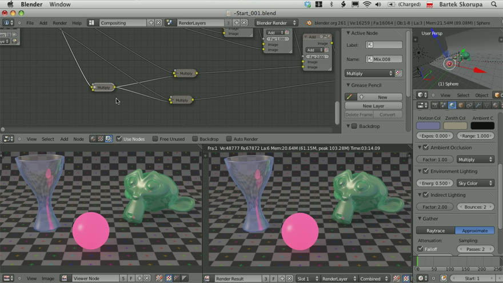Click the Convert button
This screenshot has height=283, width=503.
[388, 114]
